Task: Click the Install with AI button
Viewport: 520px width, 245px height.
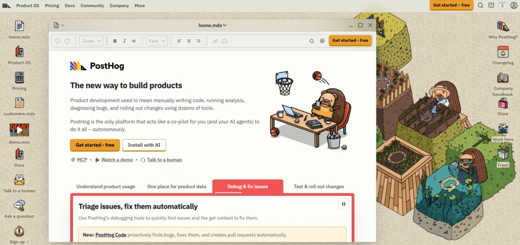Action: 144,145
